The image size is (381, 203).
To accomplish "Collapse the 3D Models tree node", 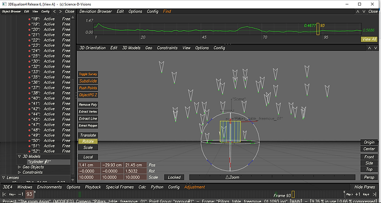I will click(x=20, y=157).
